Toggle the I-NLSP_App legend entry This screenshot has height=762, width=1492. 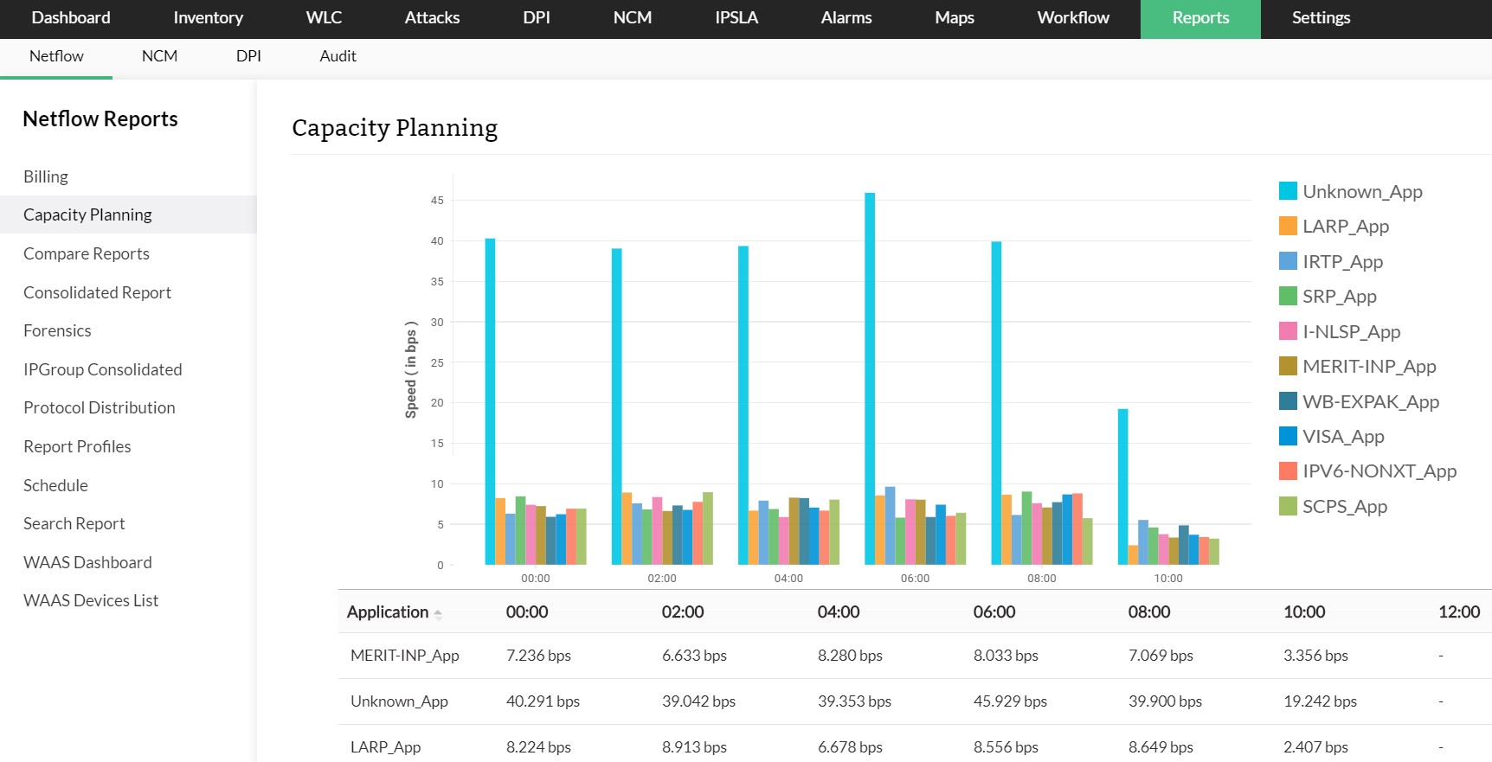pyautogui.click(x=1288, y=331)
